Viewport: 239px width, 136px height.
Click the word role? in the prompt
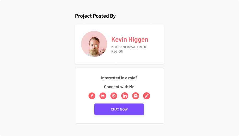pos(133,78)
